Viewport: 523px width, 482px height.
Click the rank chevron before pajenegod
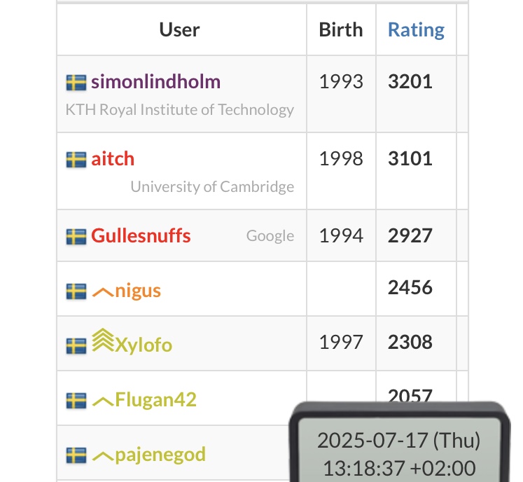click(103, 456)
